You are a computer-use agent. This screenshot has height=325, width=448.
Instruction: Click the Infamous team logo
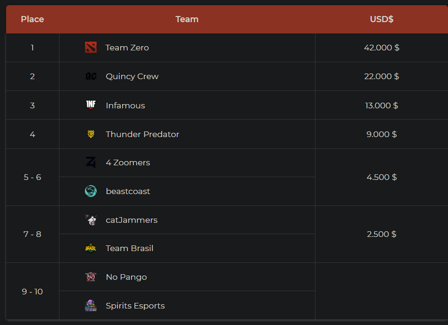(x=91, y=105)
